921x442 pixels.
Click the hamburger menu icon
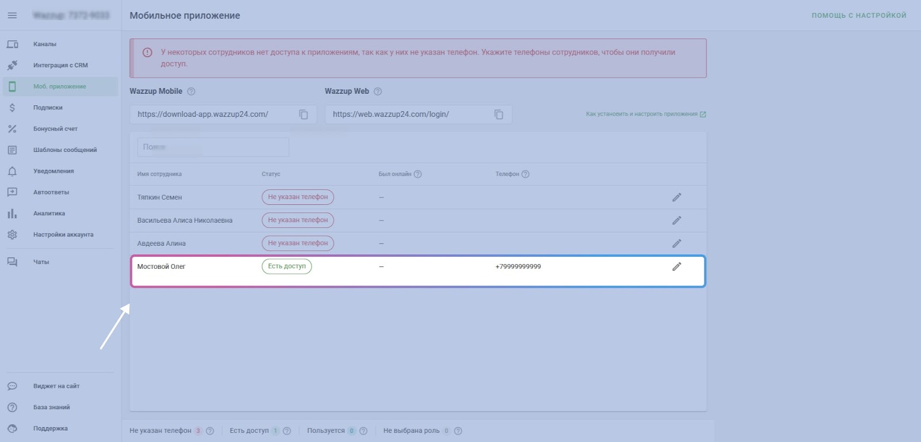coord(12,16)
